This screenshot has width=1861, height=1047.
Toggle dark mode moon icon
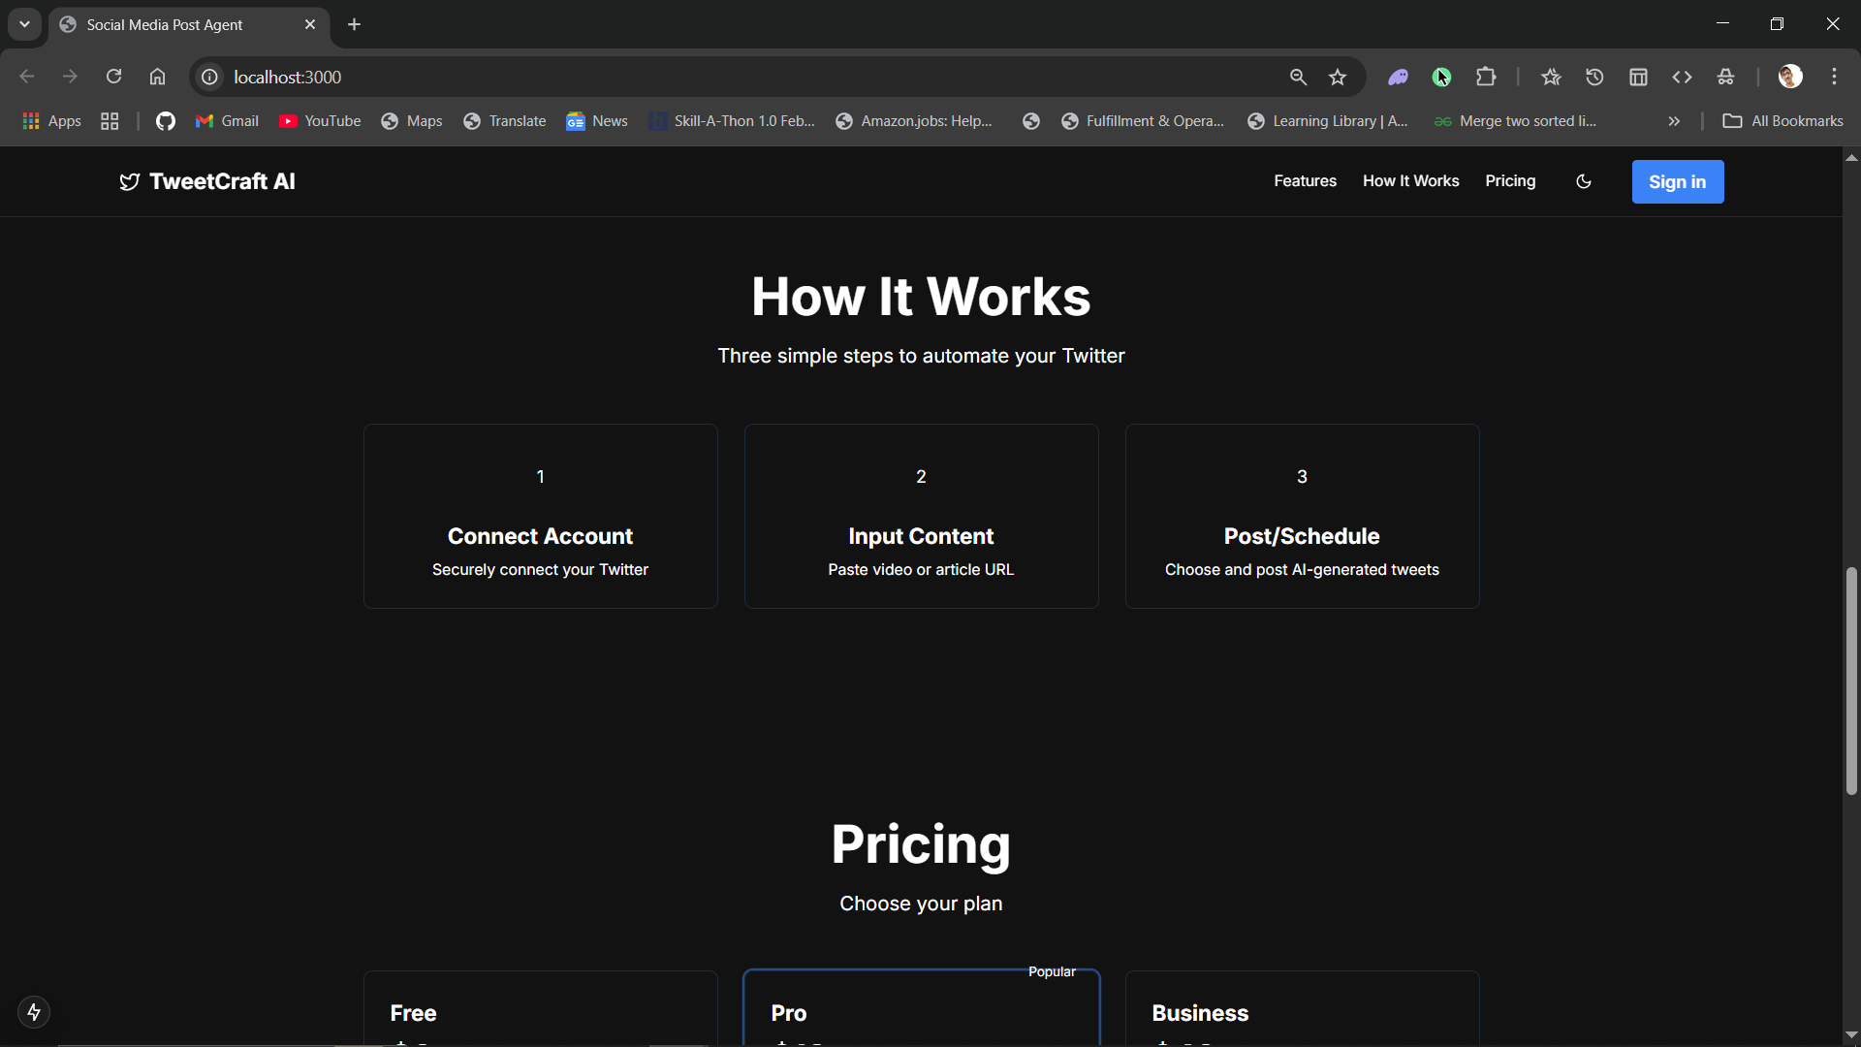coord(1584,181)
